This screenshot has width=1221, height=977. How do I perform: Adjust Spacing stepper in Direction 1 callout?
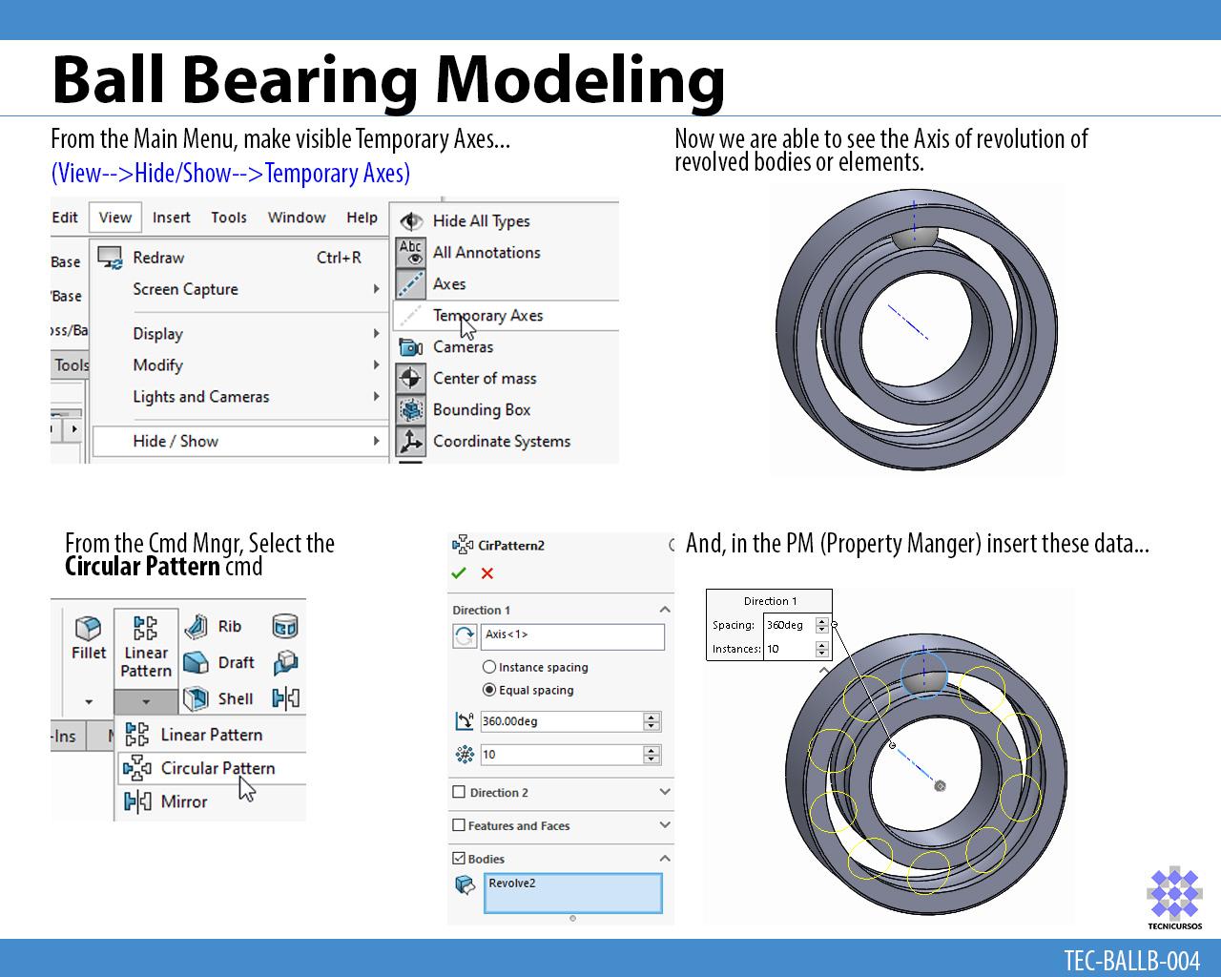coord(822,625)
